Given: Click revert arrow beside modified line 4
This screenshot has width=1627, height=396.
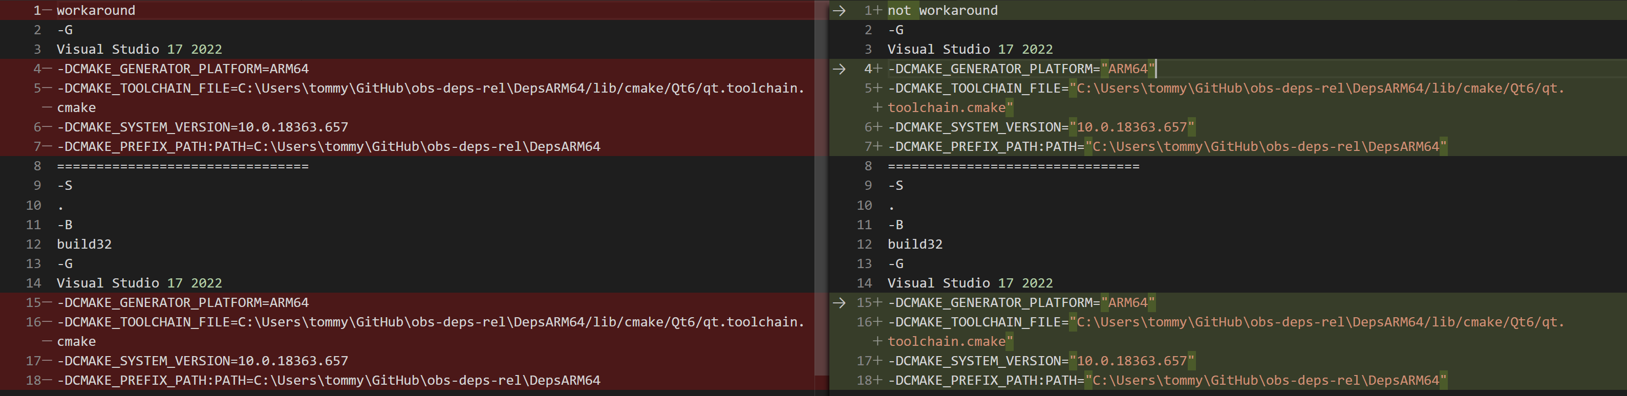Looking at the screenshot, I should (x=839, y=69).
